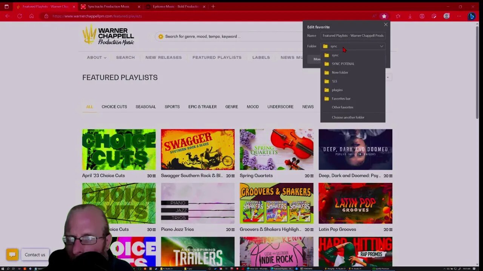Click the chat bubble Contact us icon

pyautogui.click(x=12, y=255)
